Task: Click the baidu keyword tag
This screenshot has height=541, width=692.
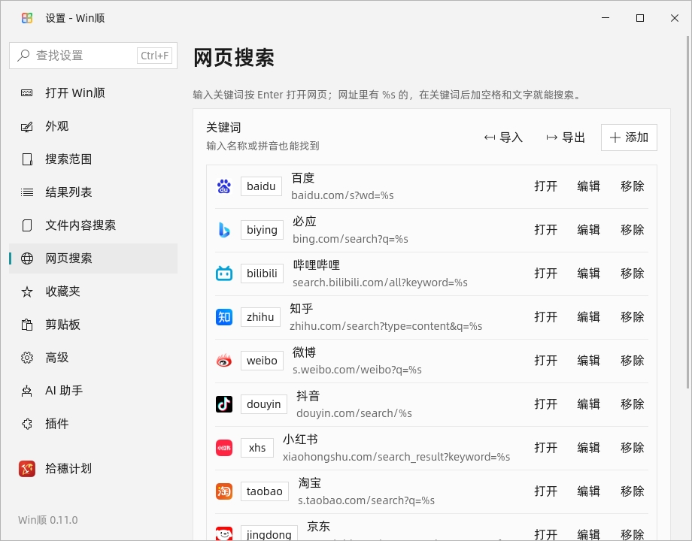Action: (x=261, y=186)
